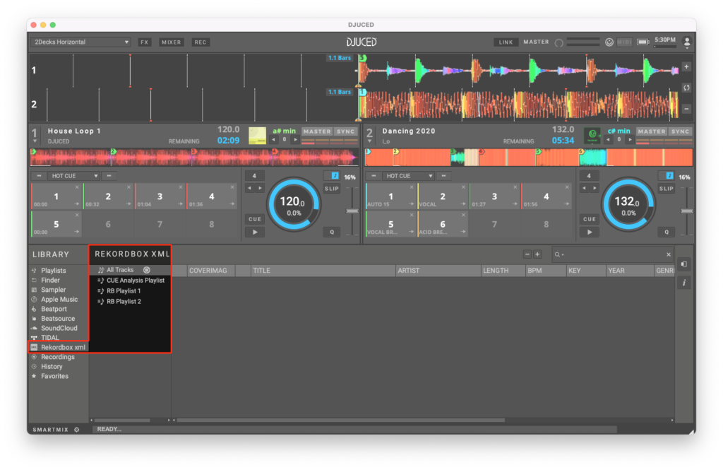Screen dimensions: 723x470
Task: Toggle SYNC on deck 1
Action: coord(346,131)
